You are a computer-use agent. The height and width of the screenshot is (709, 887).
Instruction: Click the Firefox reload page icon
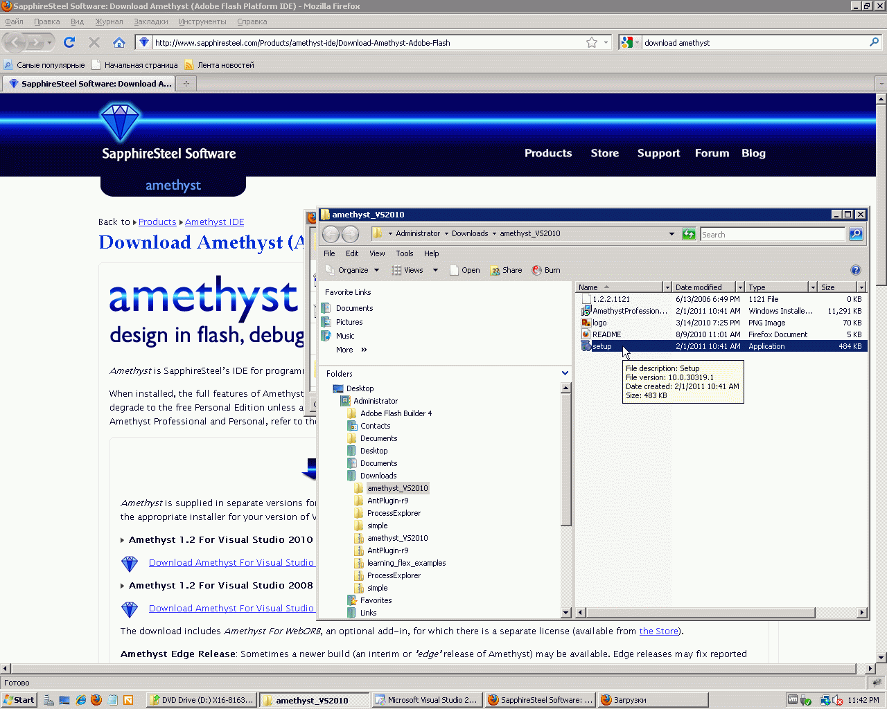[x=69, y=42]
